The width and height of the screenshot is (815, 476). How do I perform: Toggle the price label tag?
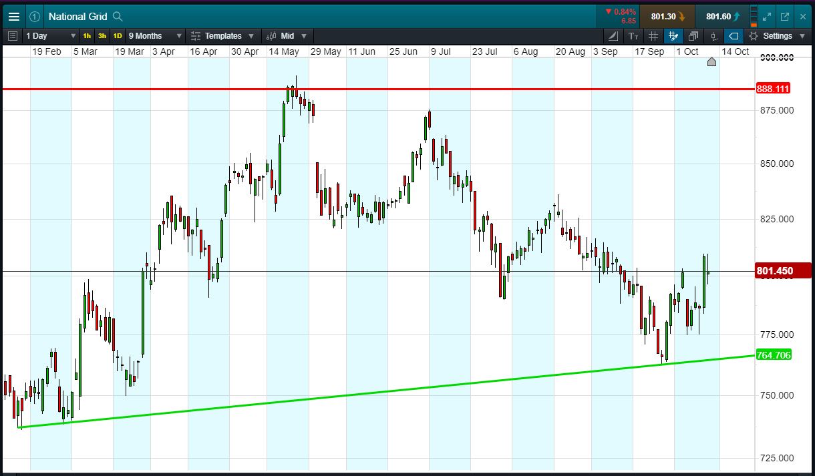coord(734,36)
